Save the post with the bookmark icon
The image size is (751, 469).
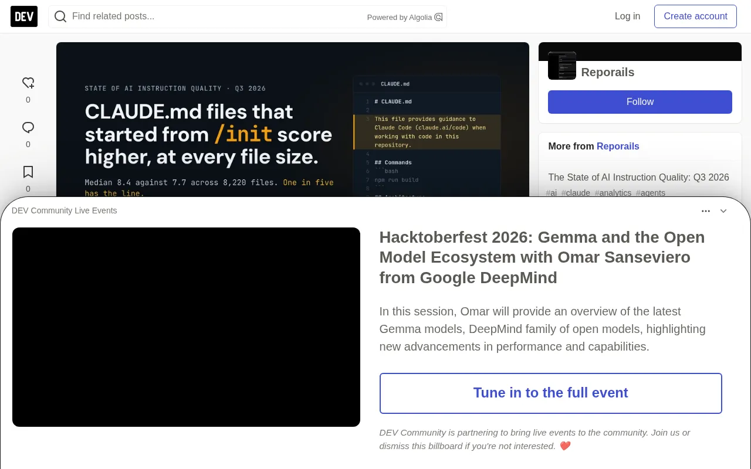28,172
